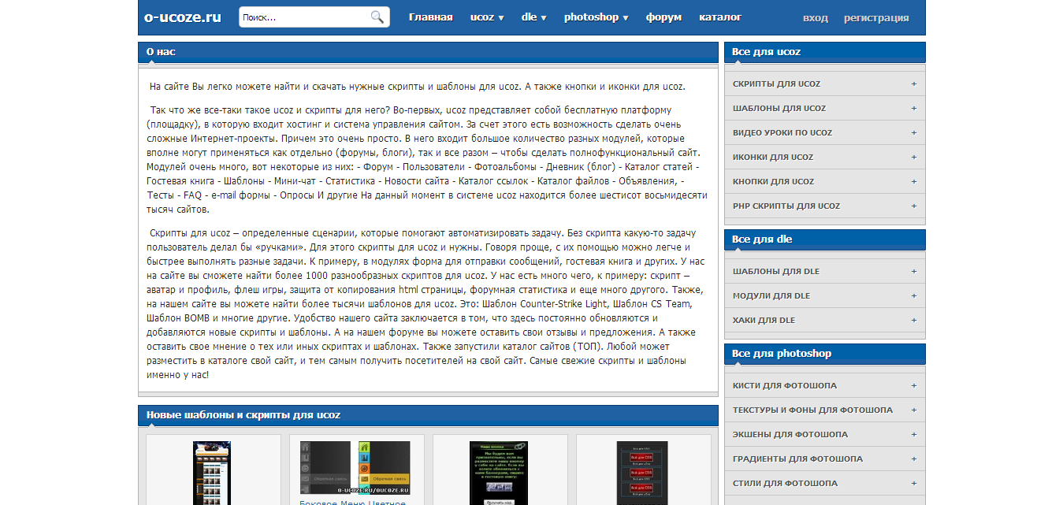Click the регистрация link
The image size is (1063, 505).
(x=875, y=18)
